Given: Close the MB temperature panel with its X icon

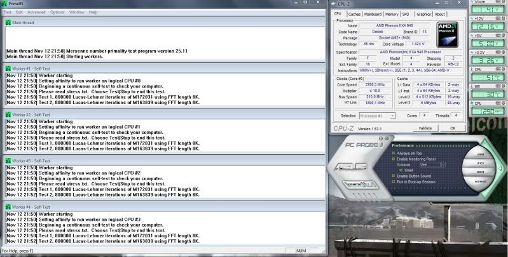Looking at the screenshot, I should [504, 86].
